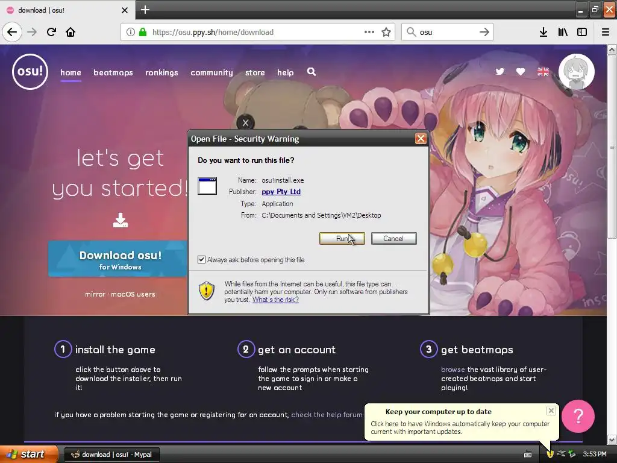Click the application file icon in dialog
Image resolution: width=617 pixels, height=463 pixels.
pos(207,186)
